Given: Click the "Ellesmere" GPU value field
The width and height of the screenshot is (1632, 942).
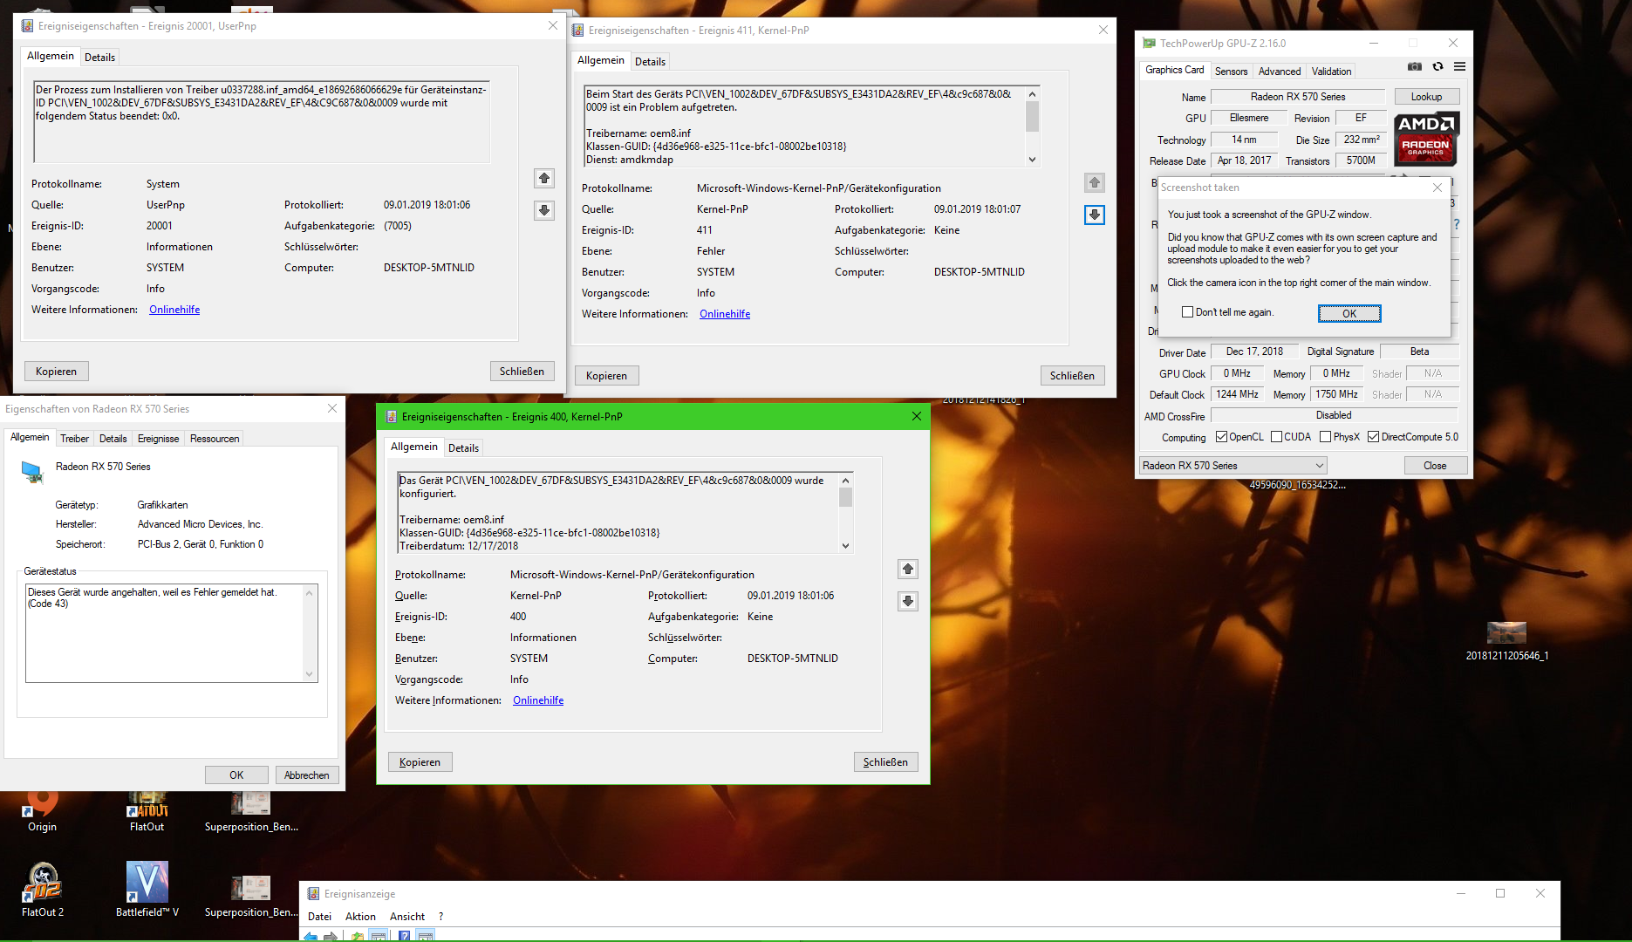Looking at the screenshot, I should [x=1248, y=118].
